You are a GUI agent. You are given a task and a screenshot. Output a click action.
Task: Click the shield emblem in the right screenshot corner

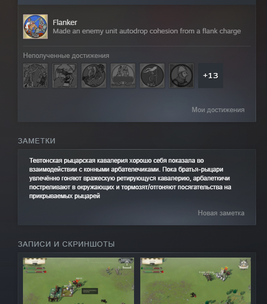tap(244, 264)
